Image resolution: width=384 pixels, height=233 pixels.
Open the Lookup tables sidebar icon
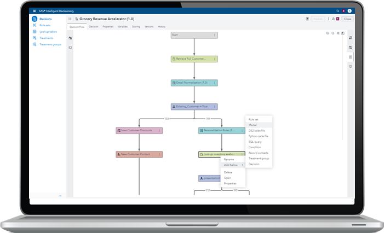click(35, 32)
